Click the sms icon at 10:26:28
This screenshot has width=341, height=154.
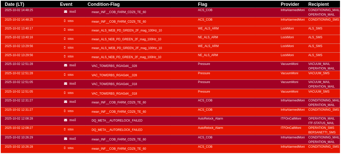tap(65, 148)
